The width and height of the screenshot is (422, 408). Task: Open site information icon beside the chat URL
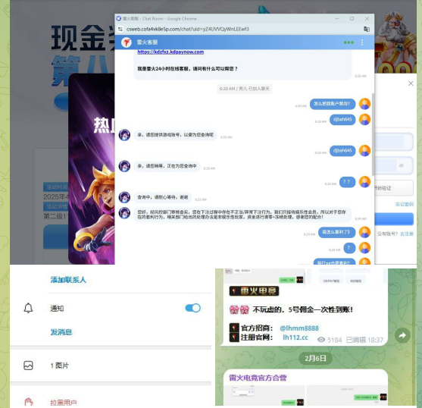[x=120, y=29]
